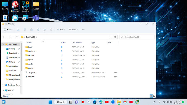Open the Sort options dropdown
The height and width of the screenshot is (105, 187).
click(61, 30)
